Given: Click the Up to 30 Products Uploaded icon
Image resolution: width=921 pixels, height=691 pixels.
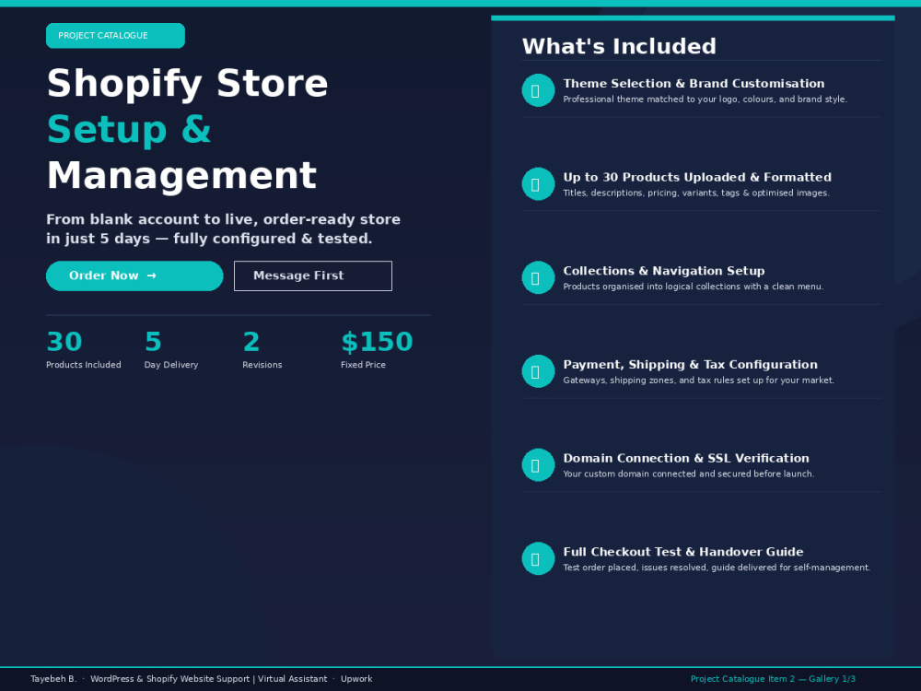Looking at the screenshot, I should [538, 184].
